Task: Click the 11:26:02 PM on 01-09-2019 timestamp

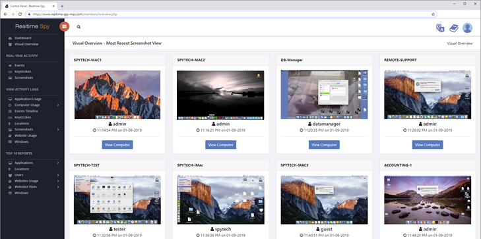Action: pyautogui.click(x=430, y=130)
